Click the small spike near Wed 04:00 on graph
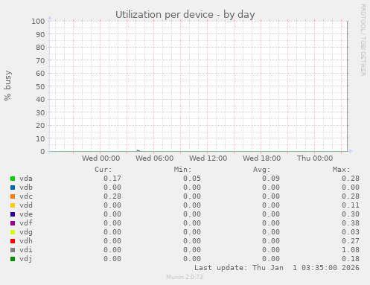370x285 pixels. point(138,150)
